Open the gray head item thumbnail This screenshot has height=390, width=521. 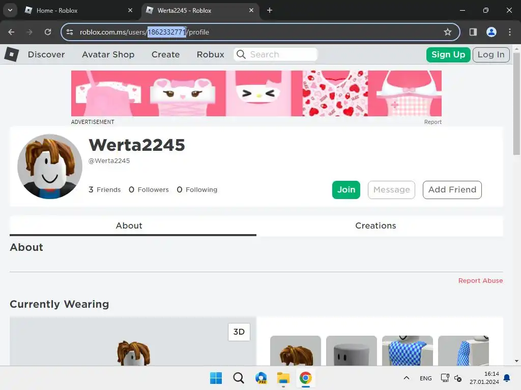pos(351,350)
